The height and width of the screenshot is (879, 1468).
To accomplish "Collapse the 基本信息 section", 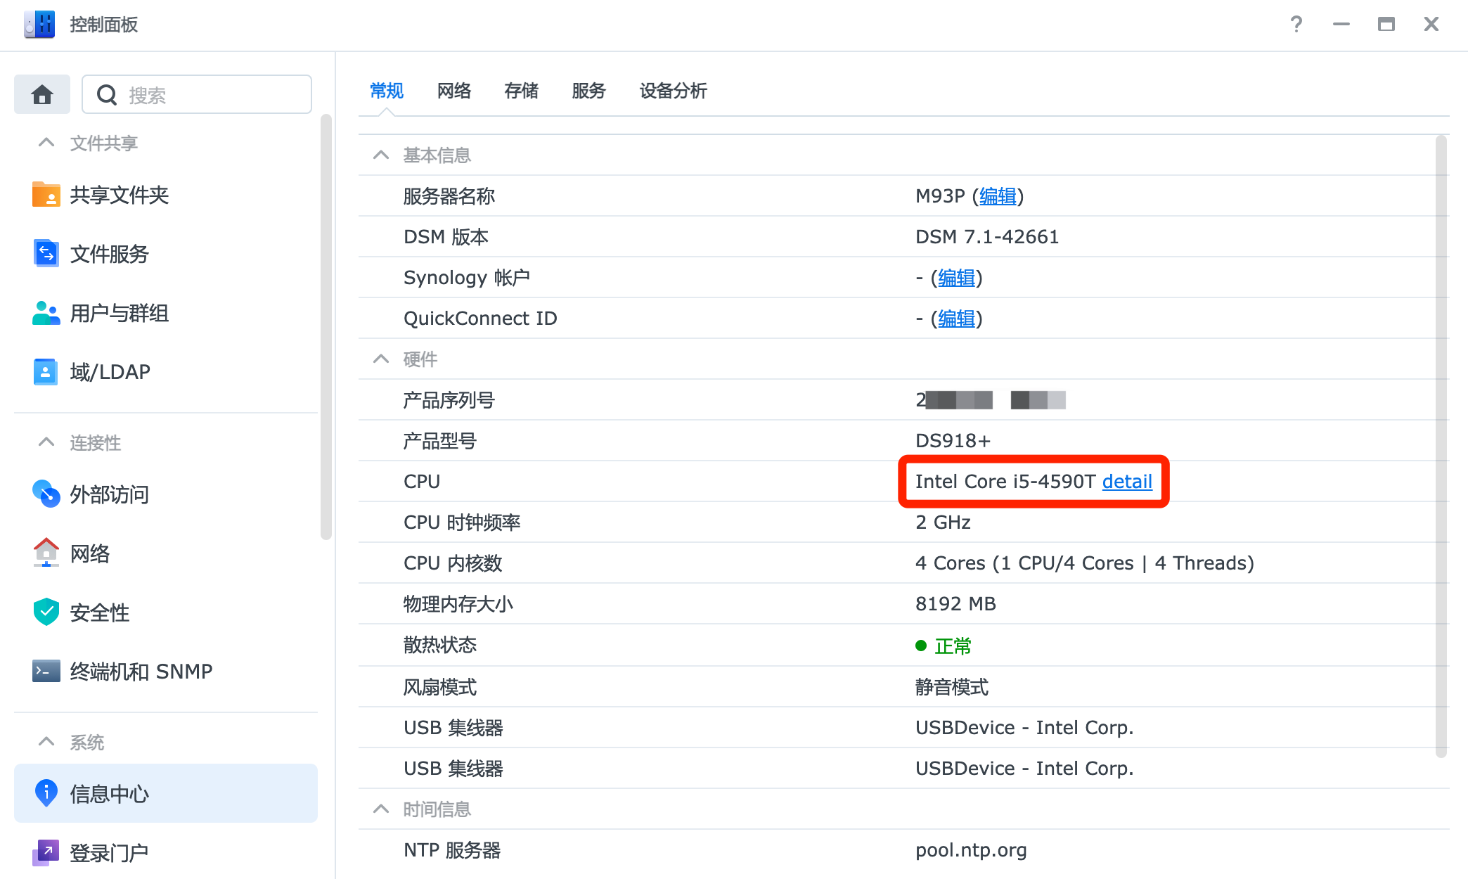I will point(381,155).
